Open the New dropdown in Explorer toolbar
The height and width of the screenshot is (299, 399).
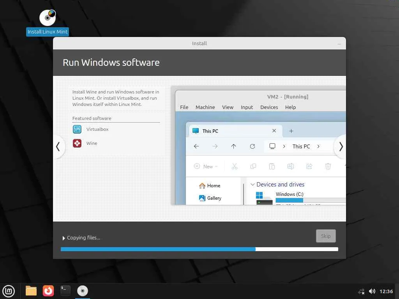coord(206,167)
